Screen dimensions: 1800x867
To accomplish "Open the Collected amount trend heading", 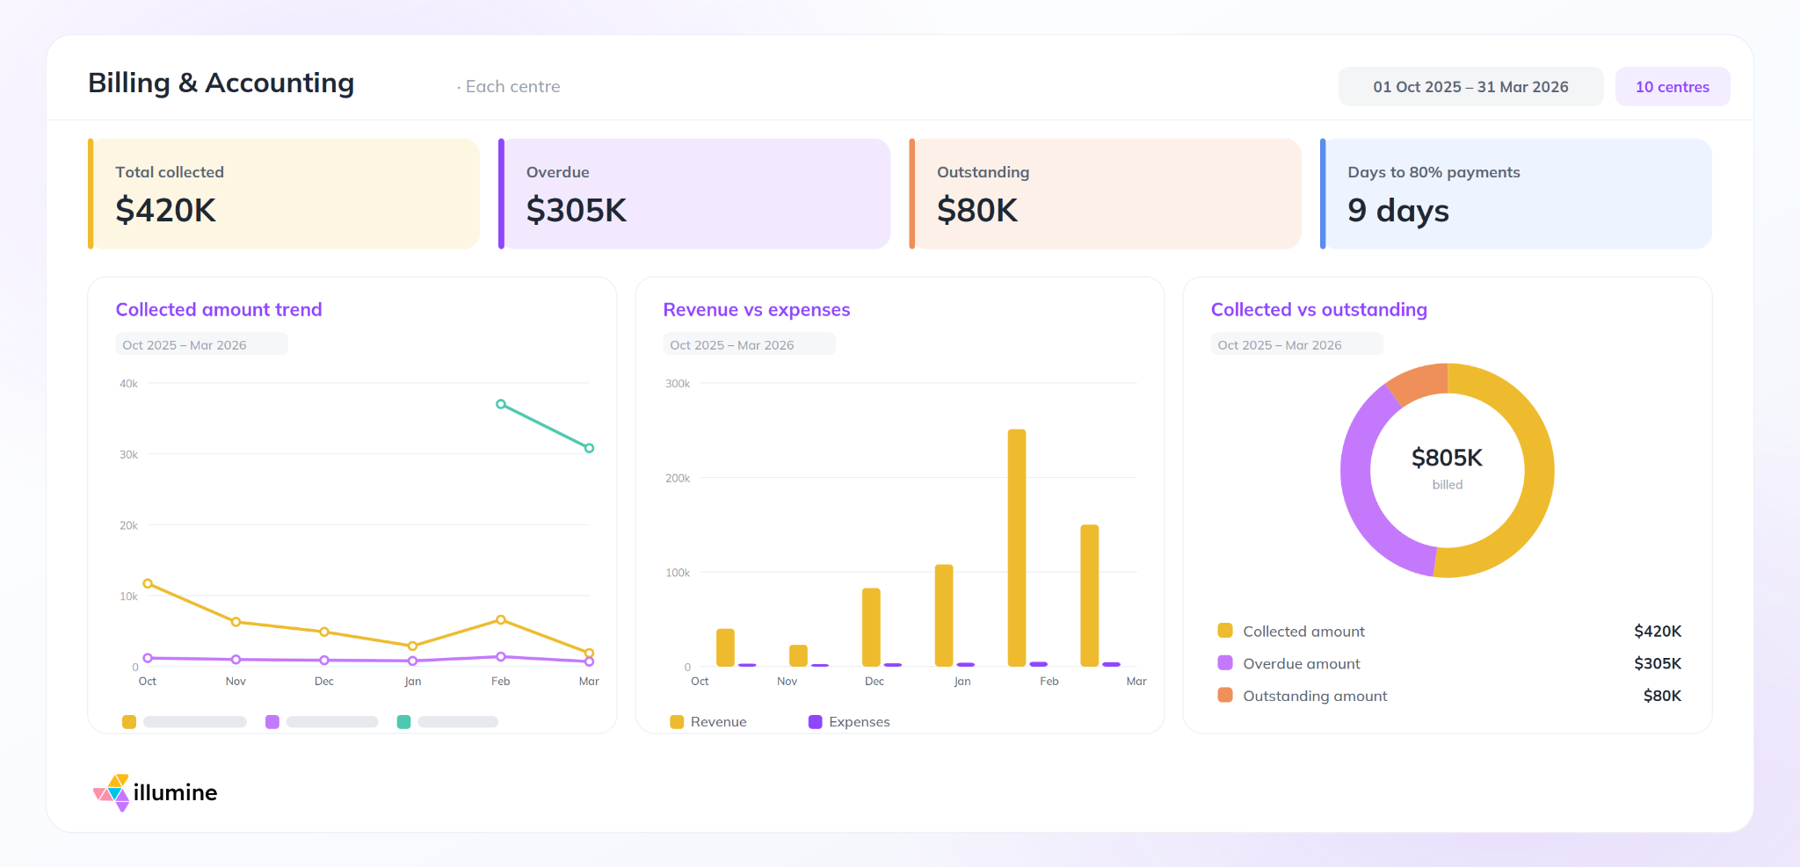I will [219, 309].
